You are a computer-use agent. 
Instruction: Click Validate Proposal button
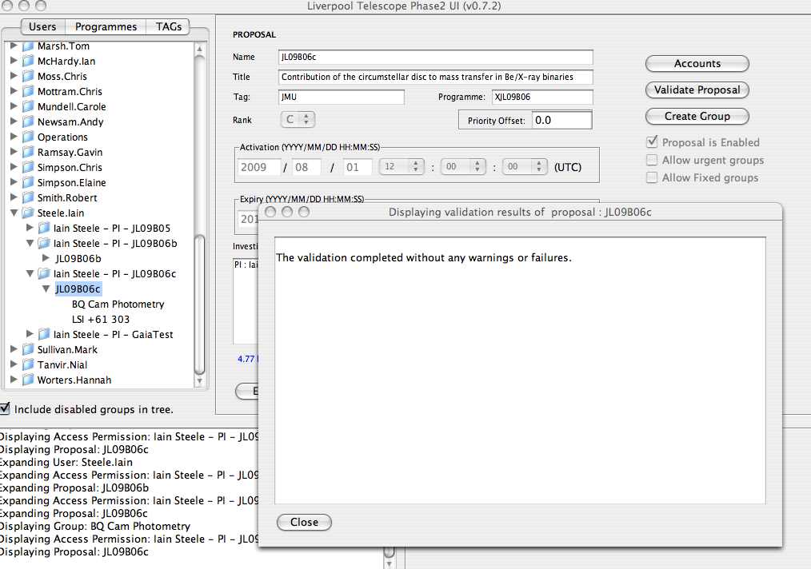tap(697, 90)
